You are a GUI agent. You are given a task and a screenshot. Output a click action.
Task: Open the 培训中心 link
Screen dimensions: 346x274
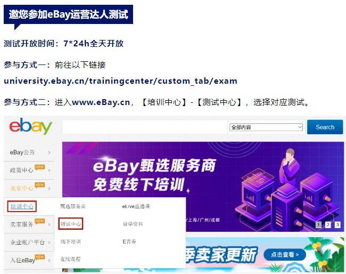click(22, 206)
